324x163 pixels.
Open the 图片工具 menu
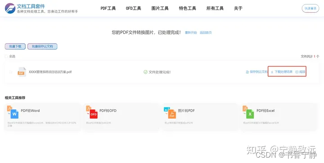160,9
